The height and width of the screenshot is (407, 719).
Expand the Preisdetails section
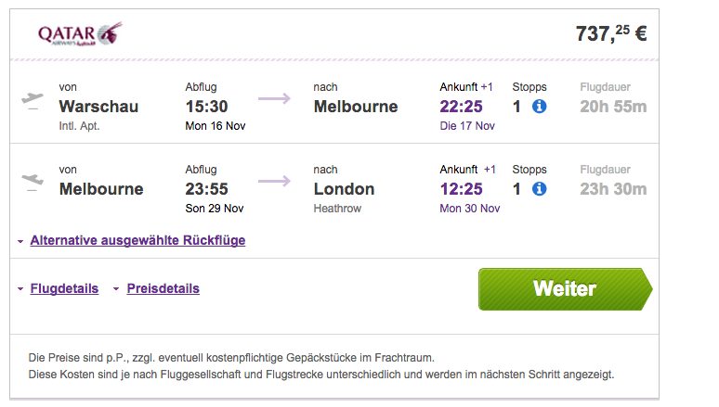click(x=163, y=288)
